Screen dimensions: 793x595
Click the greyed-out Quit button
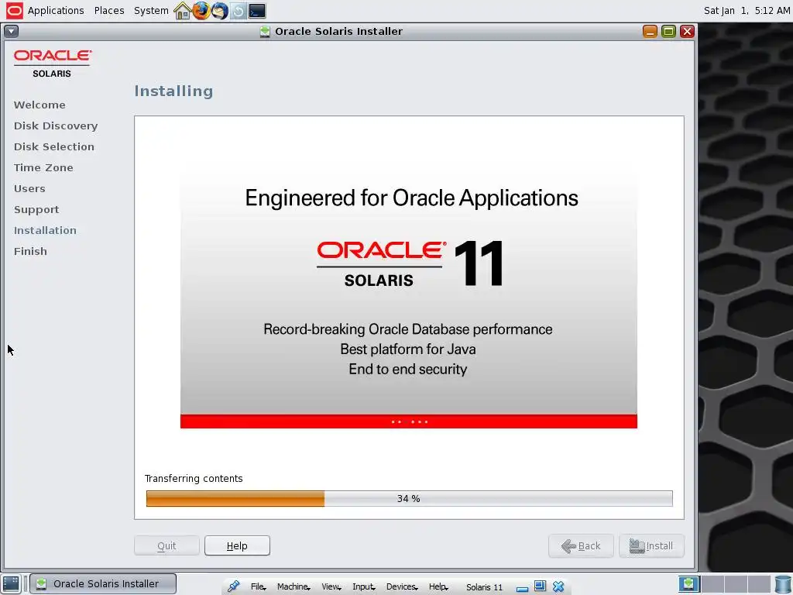tap(166, 545)
